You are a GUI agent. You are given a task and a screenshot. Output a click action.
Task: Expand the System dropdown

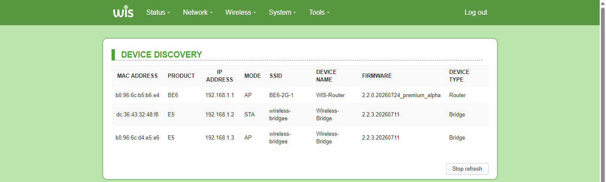click(282, 13)
